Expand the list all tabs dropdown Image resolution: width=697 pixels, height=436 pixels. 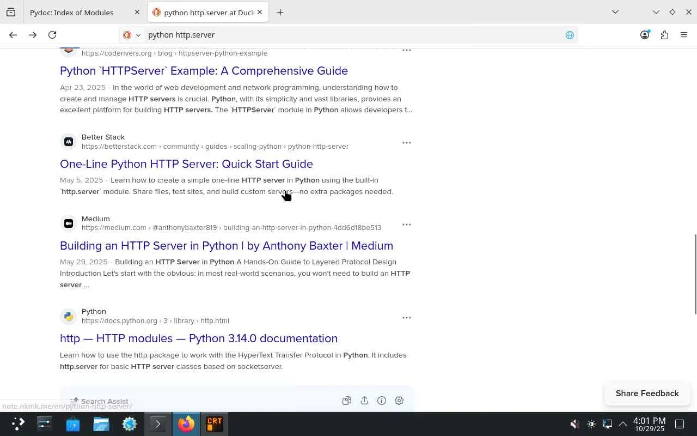[615, 12]
